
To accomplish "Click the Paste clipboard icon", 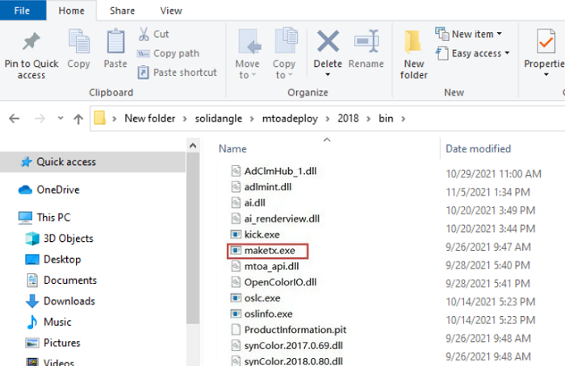I will point(115,42).
